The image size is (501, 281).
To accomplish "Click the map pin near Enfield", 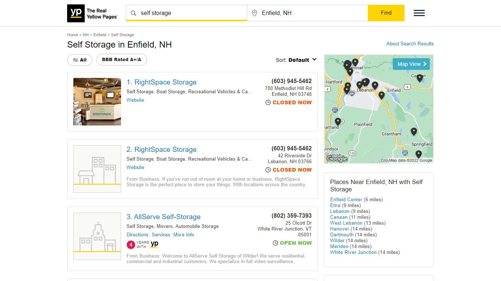I will click(x=381, y=95).
